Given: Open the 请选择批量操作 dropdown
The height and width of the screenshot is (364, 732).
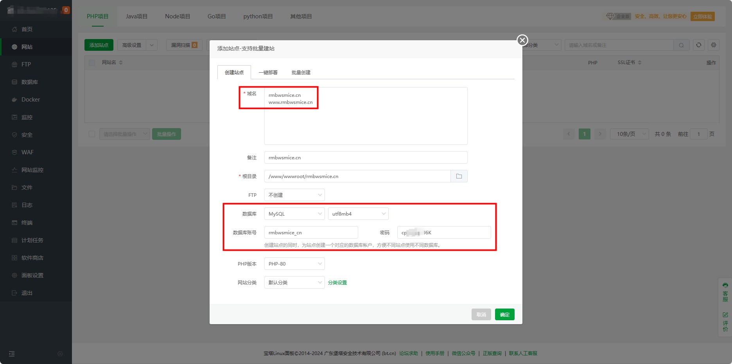Looking at the screenshot, I should pos(124,134).
